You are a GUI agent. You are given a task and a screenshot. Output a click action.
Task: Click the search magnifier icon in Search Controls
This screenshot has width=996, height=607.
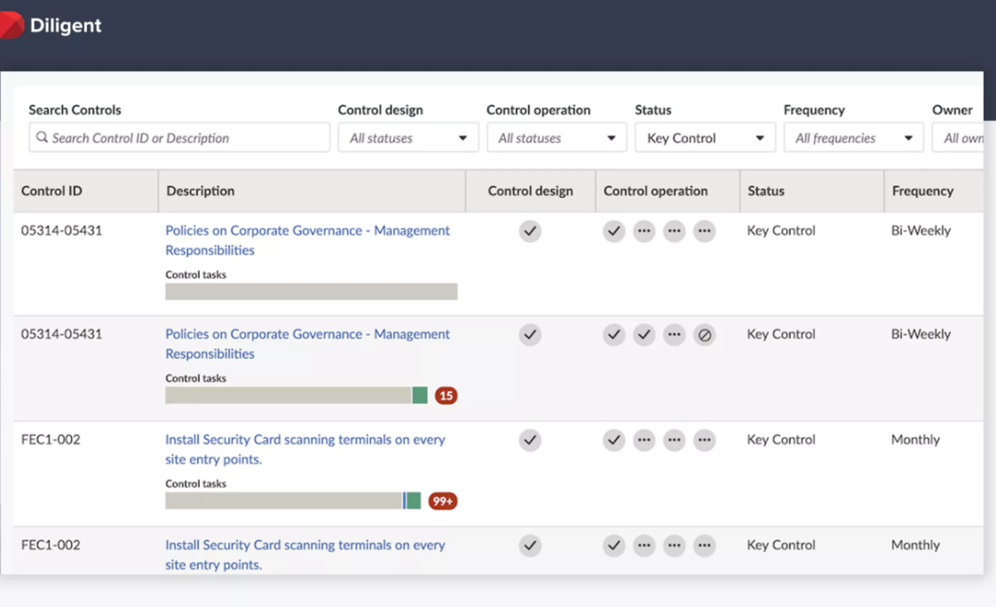(42, 138)
